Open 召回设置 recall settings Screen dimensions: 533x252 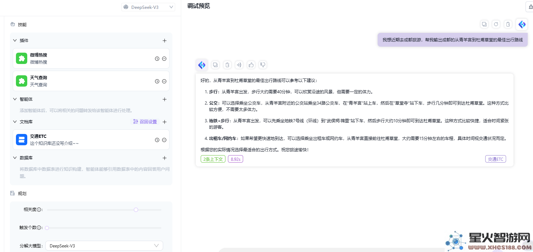point(145,122)
